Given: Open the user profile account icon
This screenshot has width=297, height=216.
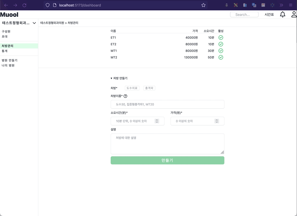Looking at the screenshot, I should (x=294, y=14).
